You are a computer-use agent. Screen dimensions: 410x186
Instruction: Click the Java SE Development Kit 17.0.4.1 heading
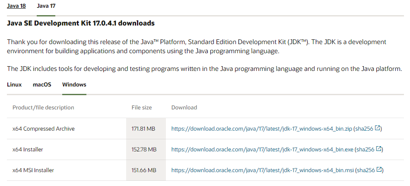(81, 23)
